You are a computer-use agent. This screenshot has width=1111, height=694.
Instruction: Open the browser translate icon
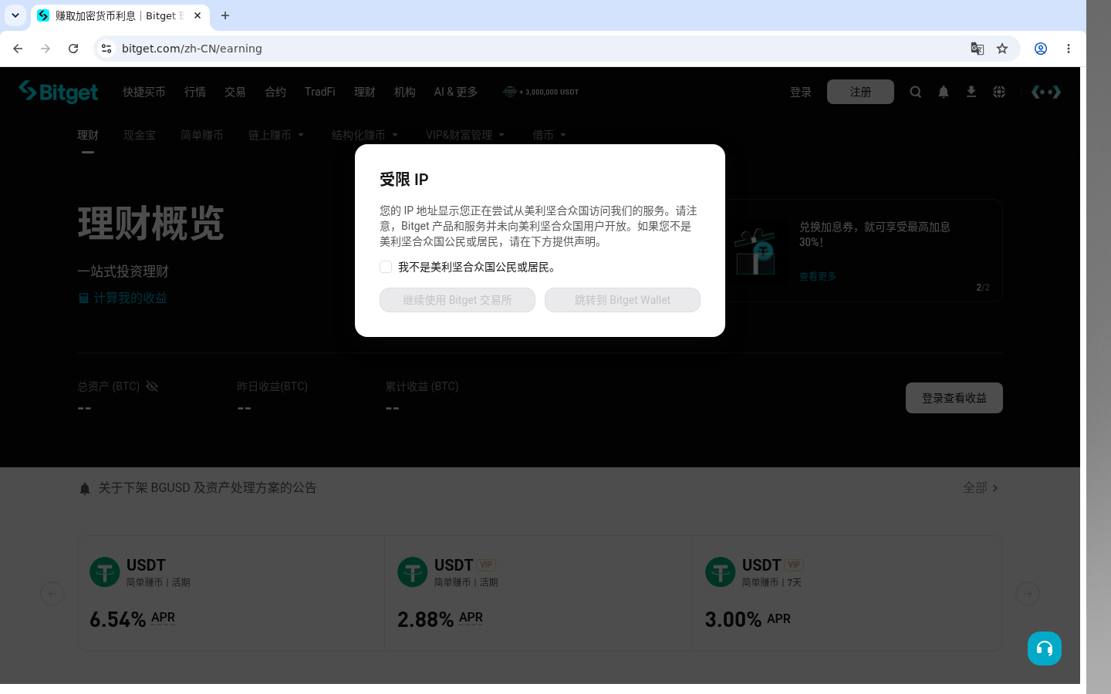pos(978,49)
